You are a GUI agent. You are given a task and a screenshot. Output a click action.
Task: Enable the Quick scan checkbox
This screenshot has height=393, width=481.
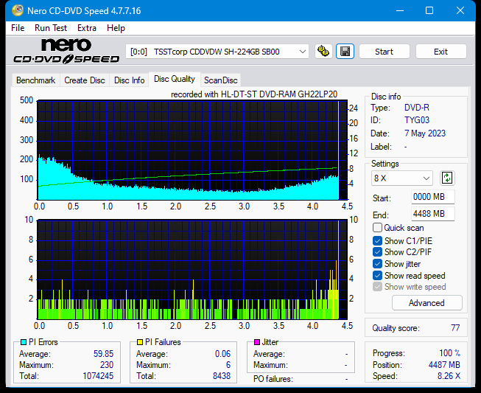point(378,228)
